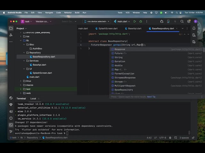Show hidden editor tabs dropdown arrow

pyautogui.click(x=183, y=28)
